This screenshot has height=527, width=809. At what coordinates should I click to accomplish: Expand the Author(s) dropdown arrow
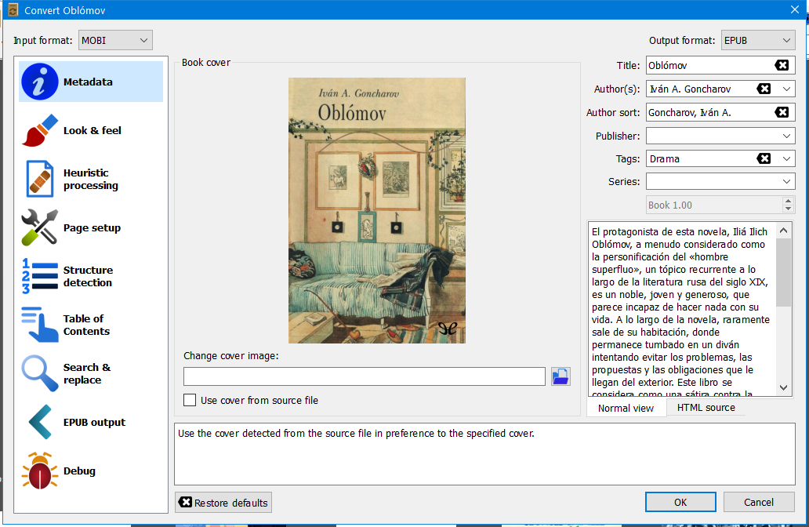tap(786, 89)
